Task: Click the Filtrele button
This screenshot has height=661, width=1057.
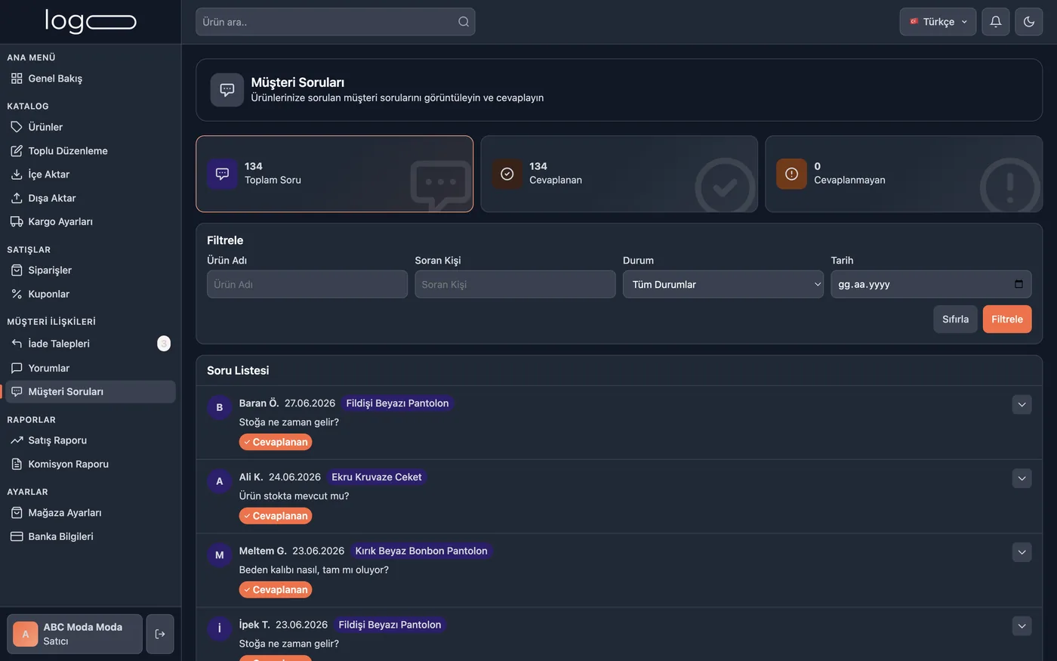Action: pyautogui.click(x=1007, y=319)
